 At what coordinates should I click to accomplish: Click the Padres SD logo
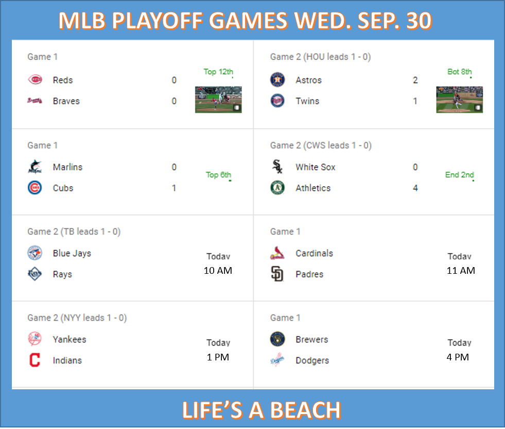click(277, 274)
